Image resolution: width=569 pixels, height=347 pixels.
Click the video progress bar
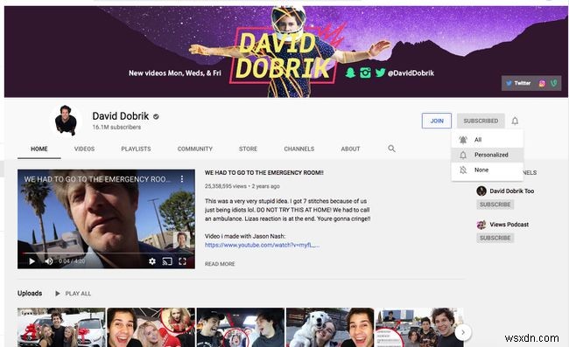tap(106, 253)
